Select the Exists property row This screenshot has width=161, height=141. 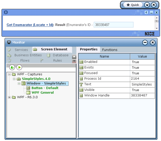(117, 68)
